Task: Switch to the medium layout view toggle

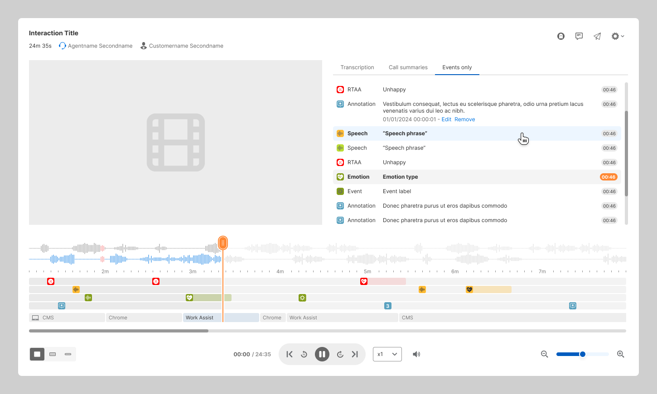Action: (53, 354)
